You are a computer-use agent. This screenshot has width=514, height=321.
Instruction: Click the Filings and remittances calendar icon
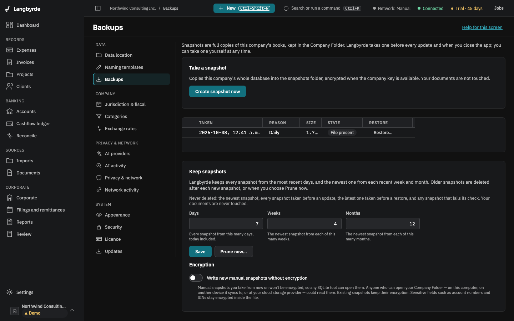click(x=10, y=210)
